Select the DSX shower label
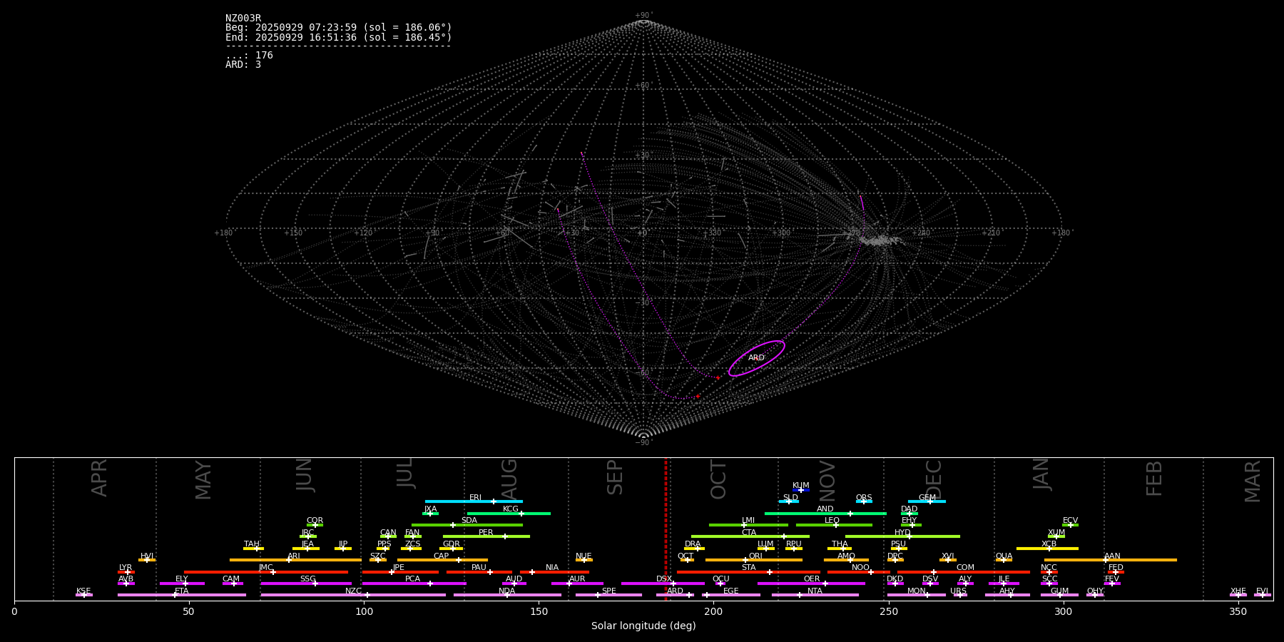This screenshot has width=1284, height=642. tap(664, 579)
